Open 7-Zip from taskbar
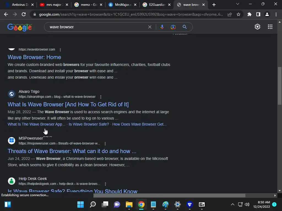The image size is (282, 211). point(202,204)
